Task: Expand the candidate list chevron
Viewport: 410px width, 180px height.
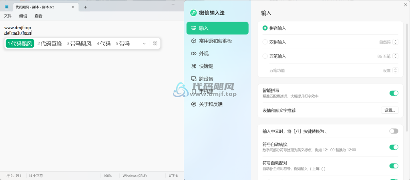Action: point(144,44)
